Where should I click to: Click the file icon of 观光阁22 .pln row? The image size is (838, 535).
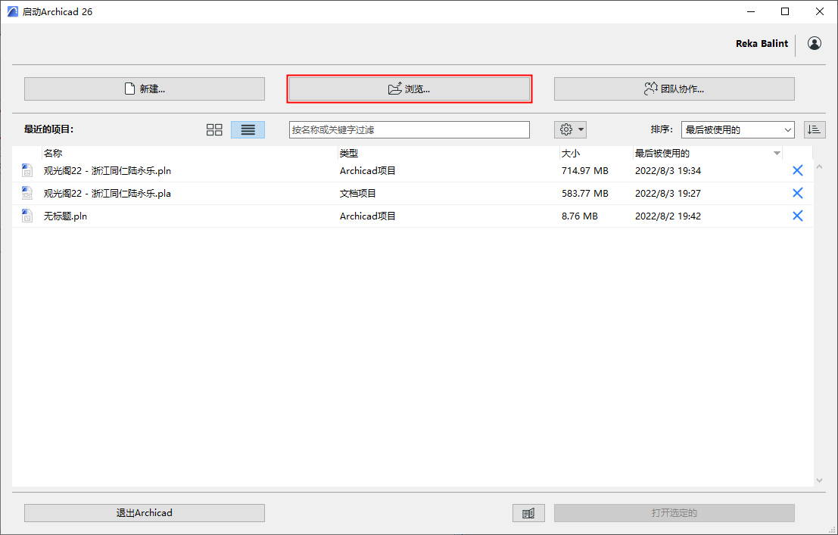pyautogui.click(x=26, y=171)
